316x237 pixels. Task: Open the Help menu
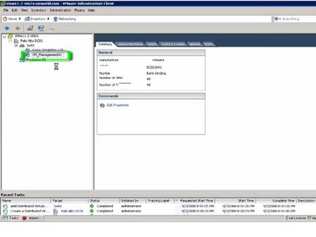92,10
